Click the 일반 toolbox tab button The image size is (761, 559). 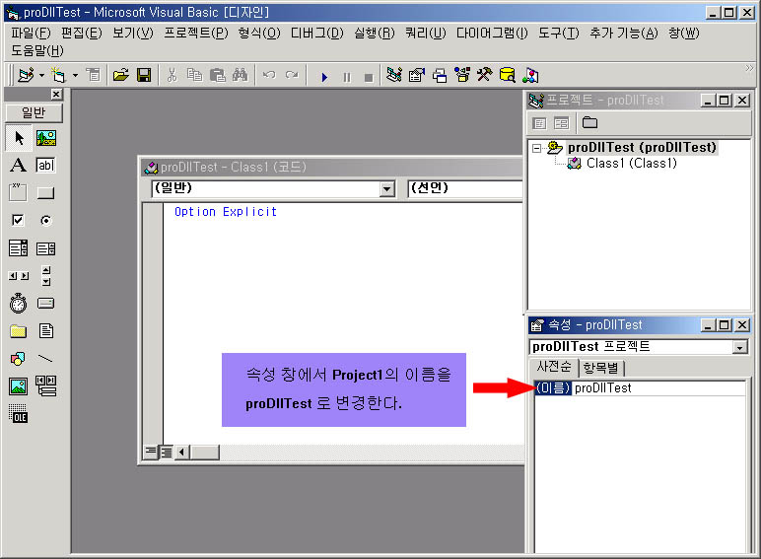click(34, 112)
